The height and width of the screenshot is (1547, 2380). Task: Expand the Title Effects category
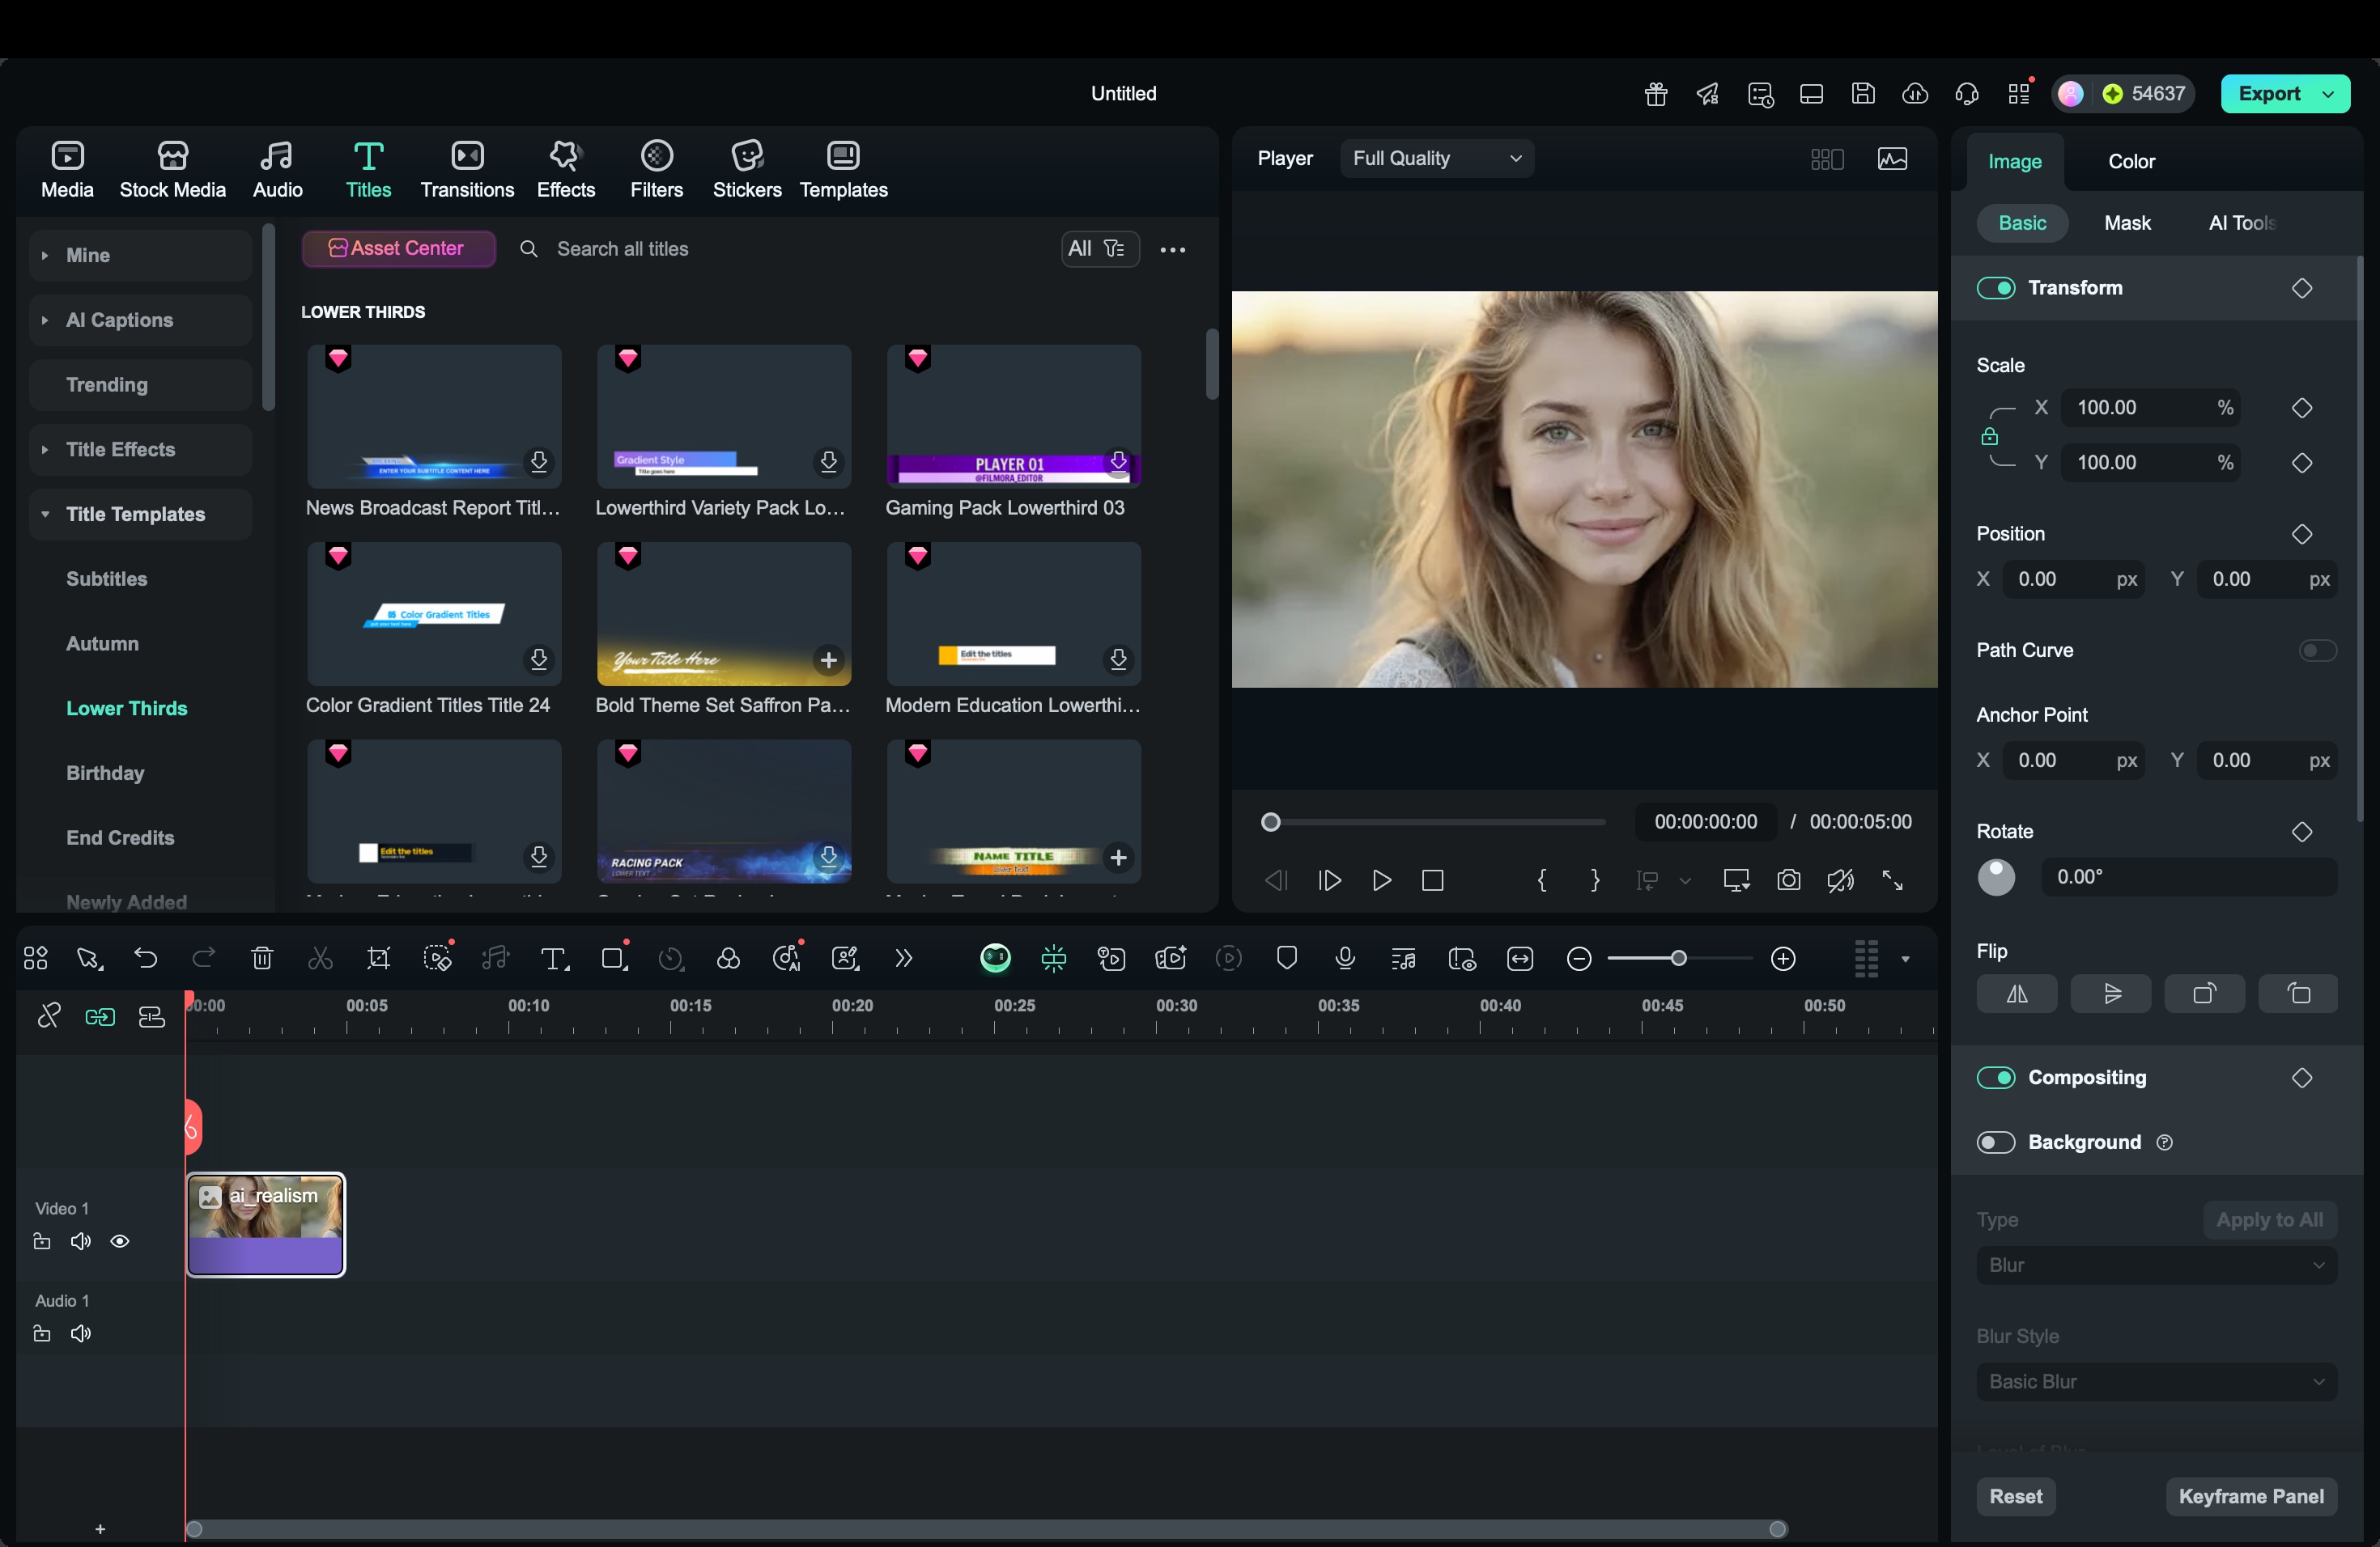(x=44, y=450)
